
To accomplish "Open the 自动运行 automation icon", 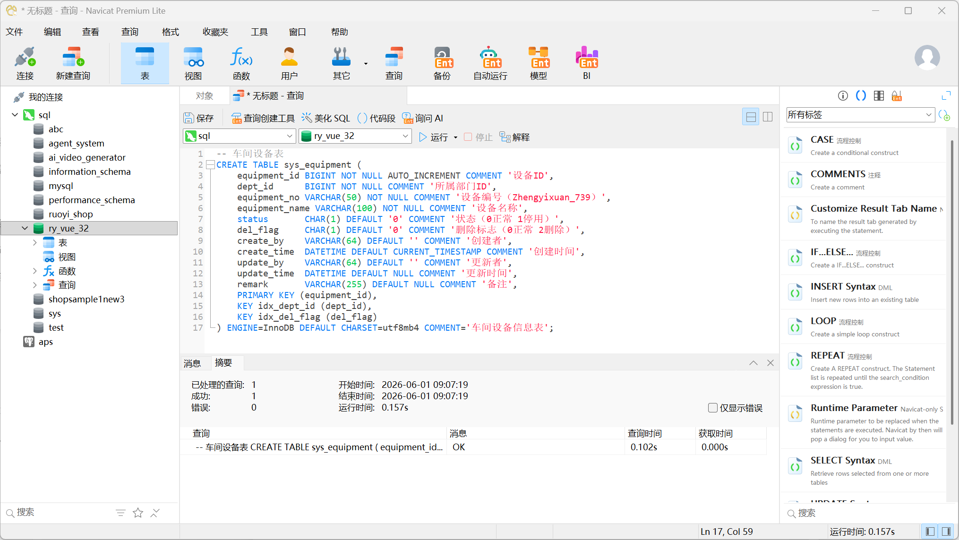I will pyautogui.click(x=490, y=64).
